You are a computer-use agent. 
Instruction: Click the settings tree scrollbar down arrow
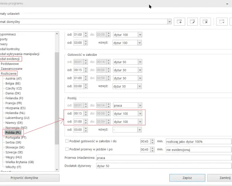click(x=57, y=169)
